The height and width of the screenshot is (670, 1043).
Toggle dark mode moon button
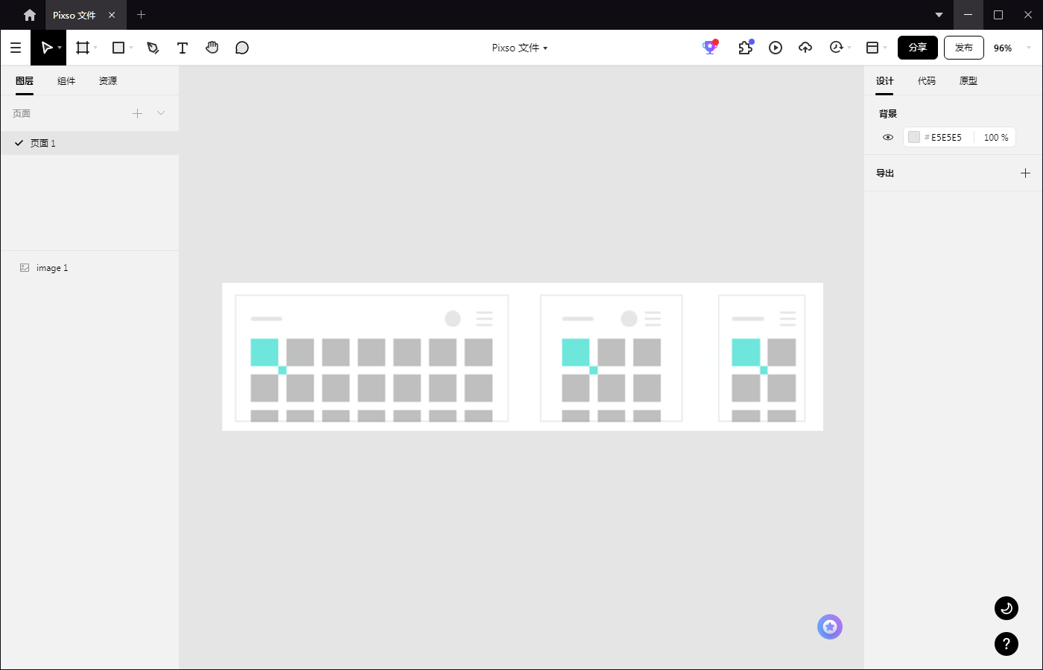1006,608
